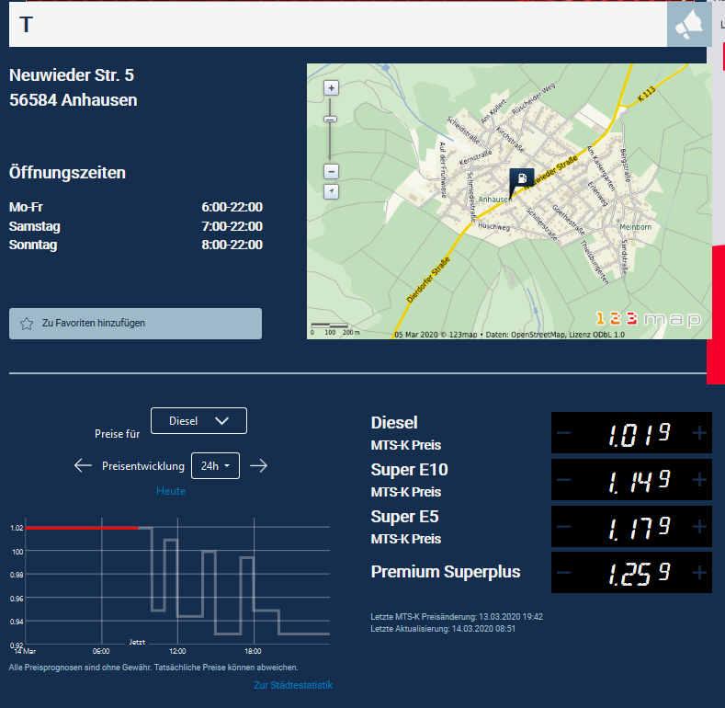Screen dimensions: 725x708
Task: Increase Premium Superplus price with plus
Action: (699, 573)
